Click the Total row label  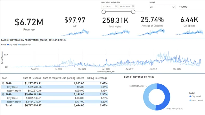9,105
